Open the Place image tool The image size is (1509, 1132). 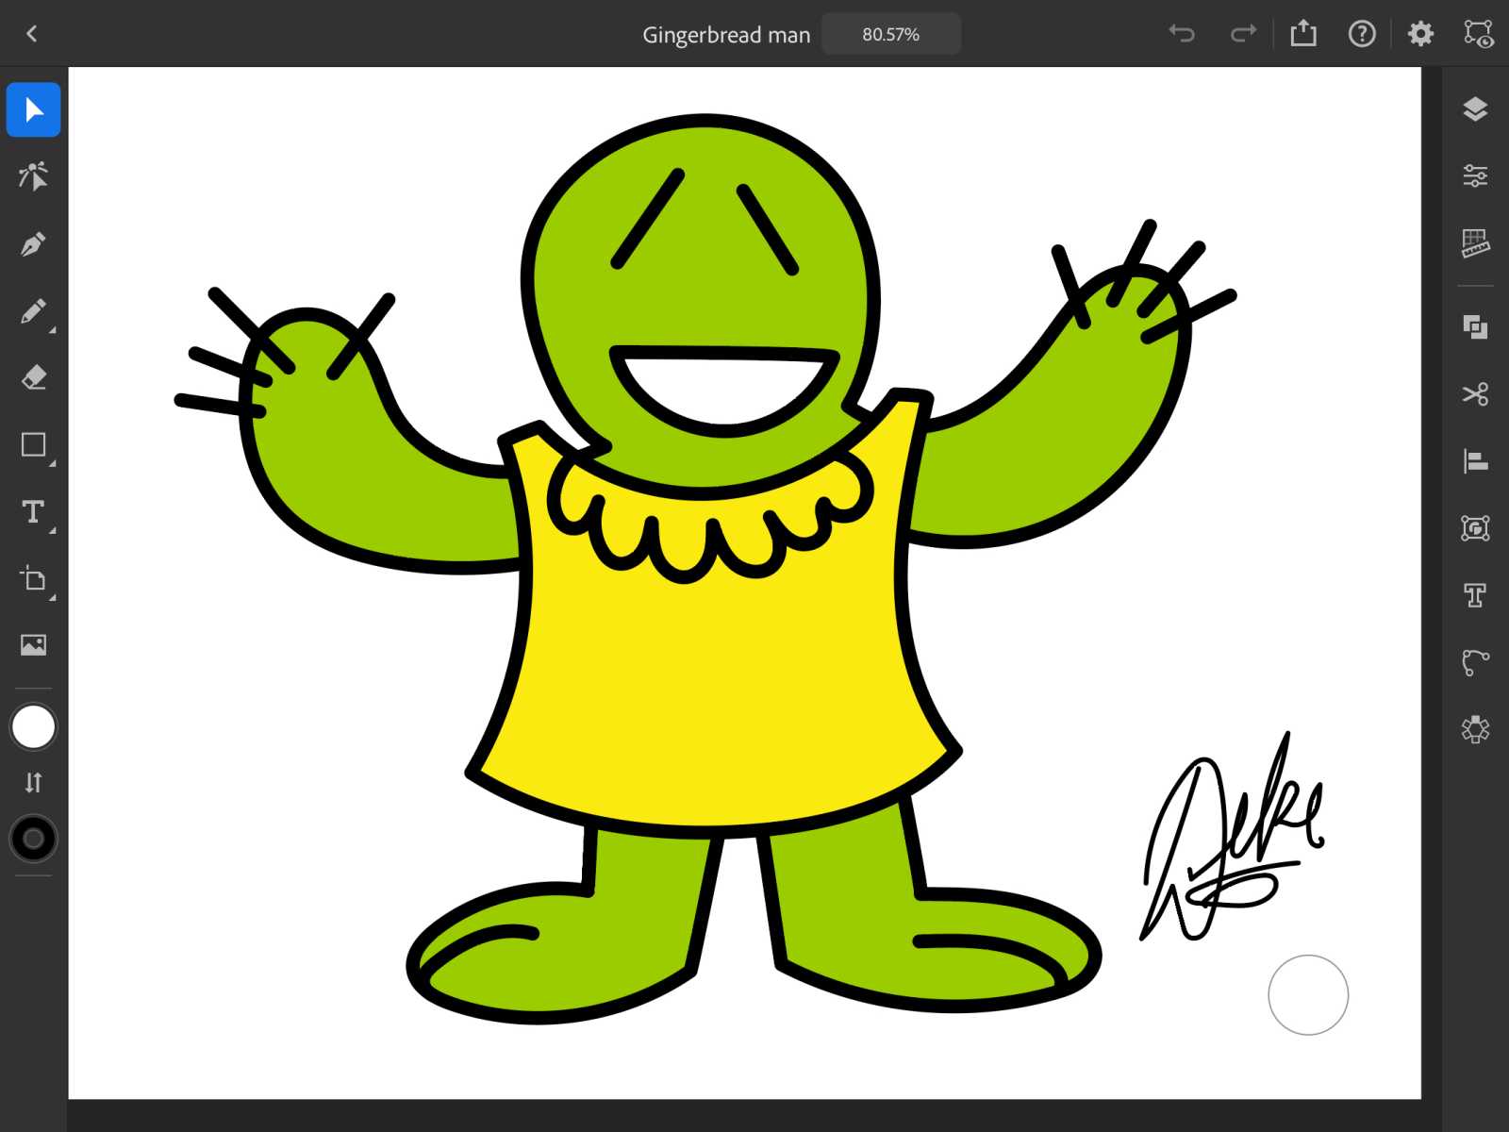34,645
